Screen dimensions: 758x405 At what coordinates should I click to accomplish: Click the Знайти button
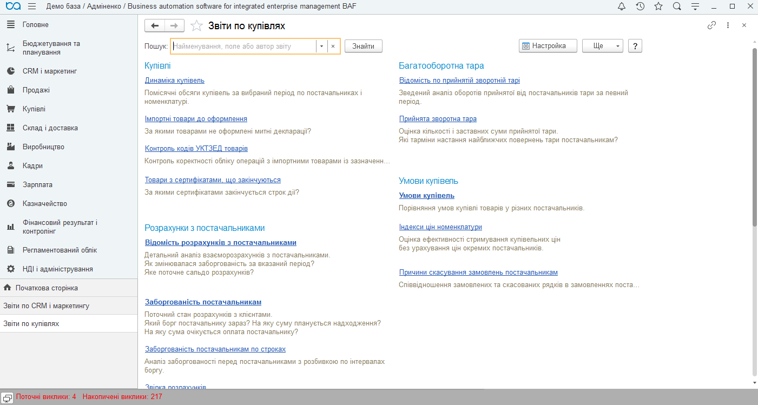(364, 46)
